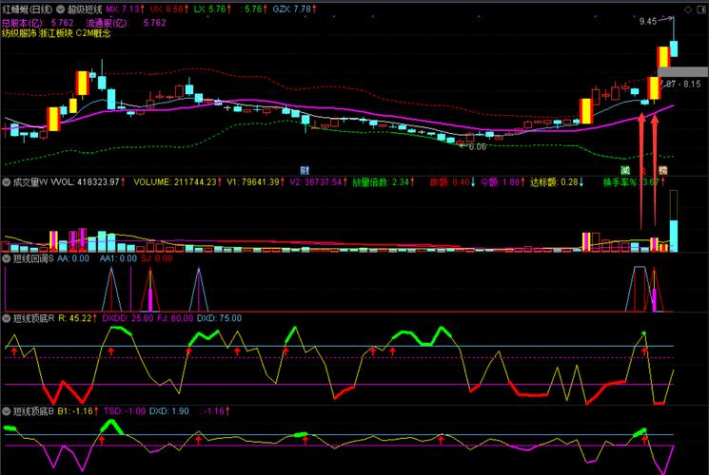Collapse the 成交量W volume panel arrow
This screenshot has height=475, width=709.
click(x=6, y=181)
